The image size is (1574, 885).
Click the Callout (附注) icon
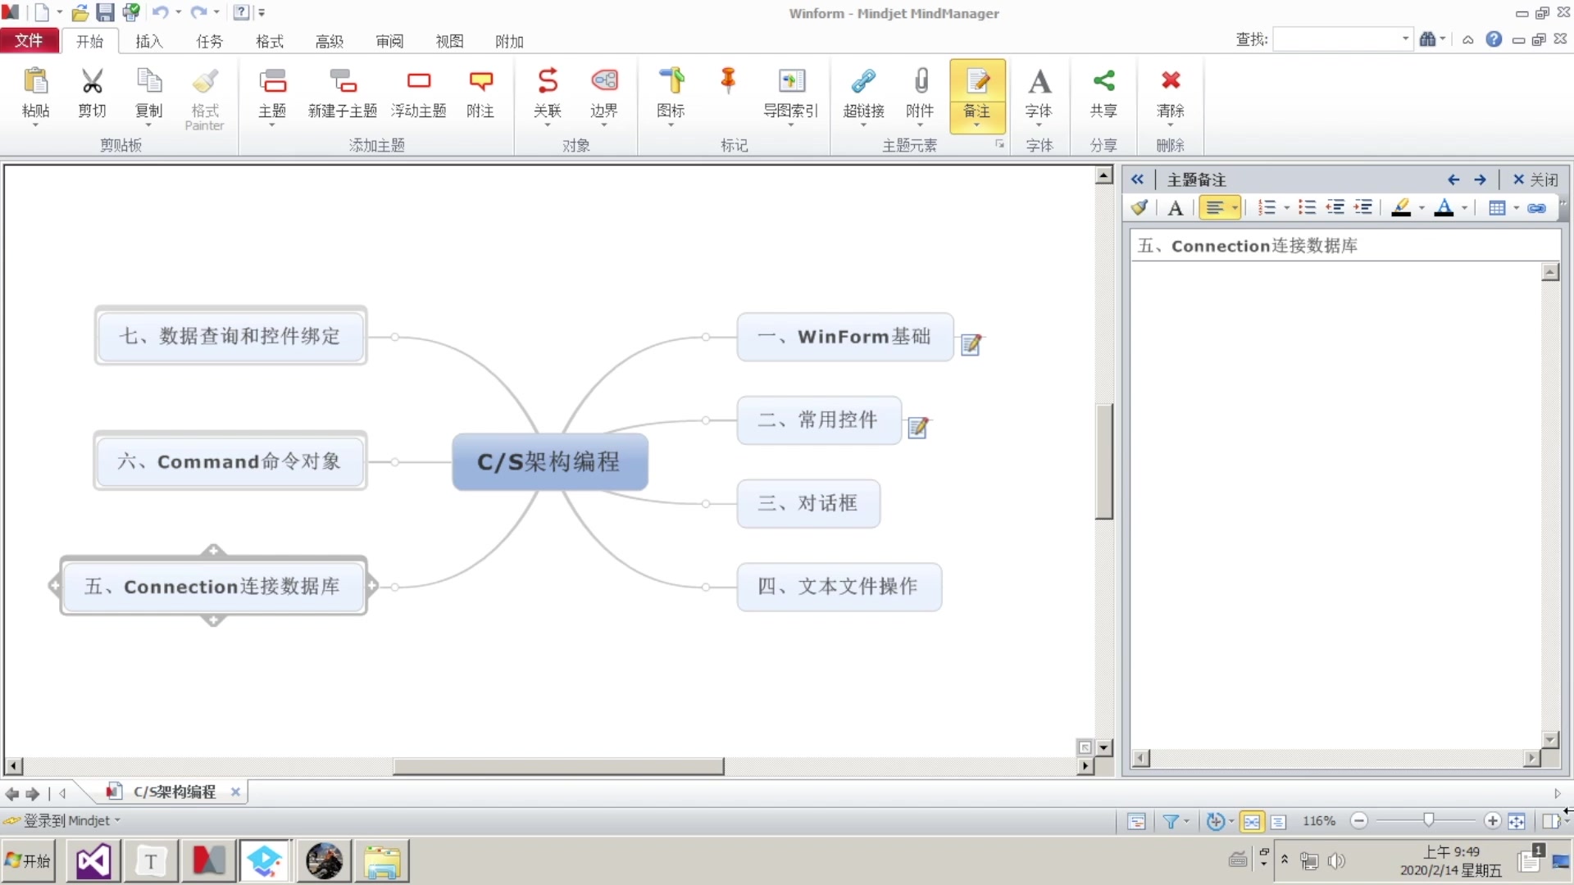coord(480,82)
